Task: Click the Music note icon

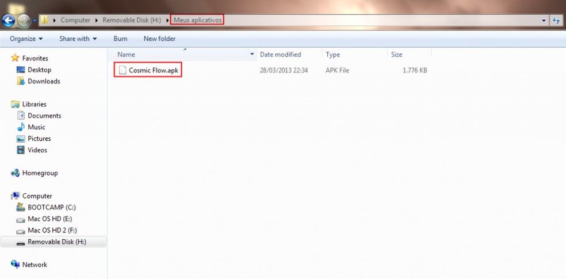Action: [x=21, y=127]
